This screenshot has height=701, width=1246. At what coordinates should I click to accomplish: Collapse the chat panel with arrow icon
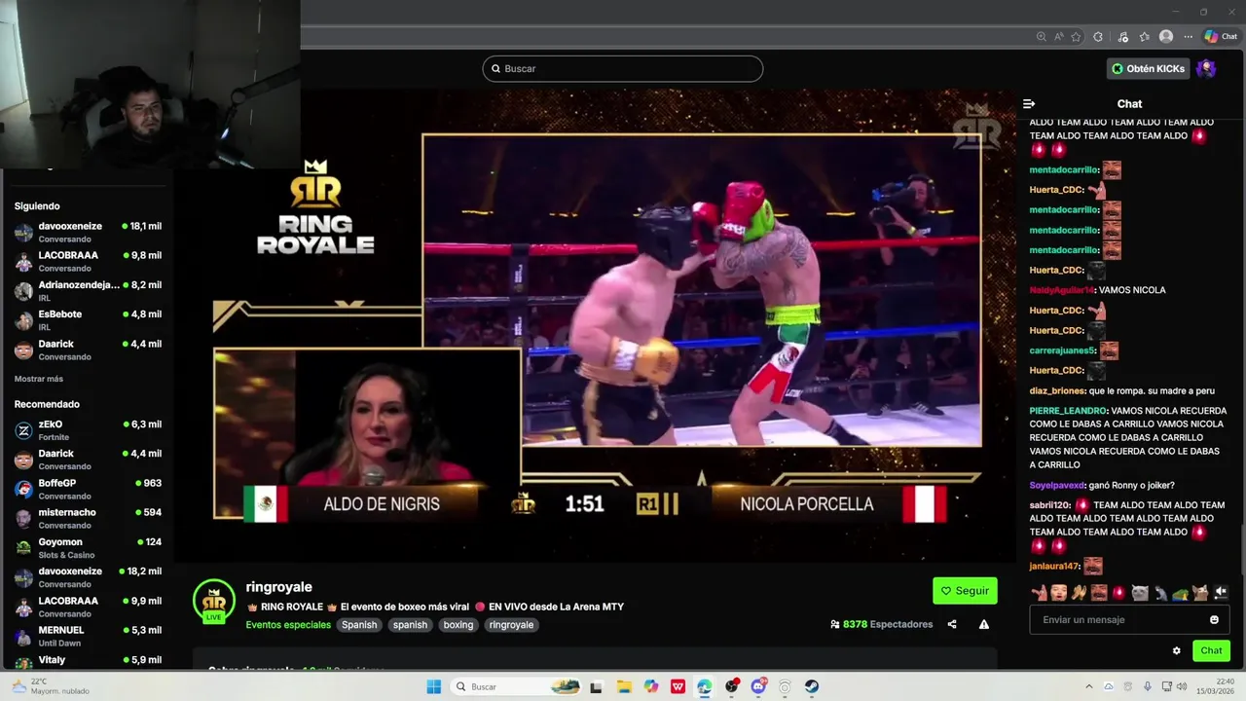click(x=1029, y=104)
